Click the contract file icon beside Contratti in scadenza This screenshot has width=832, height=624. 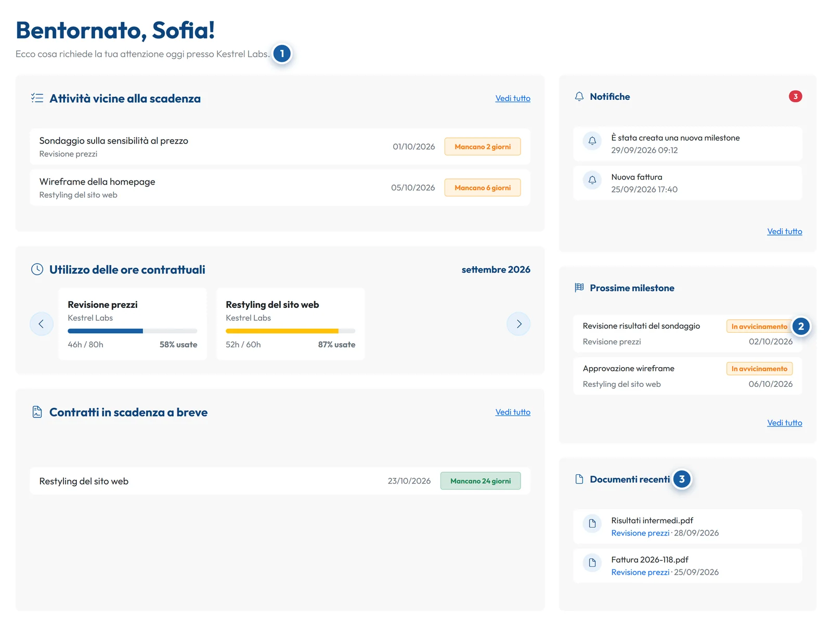click(37, 412)
